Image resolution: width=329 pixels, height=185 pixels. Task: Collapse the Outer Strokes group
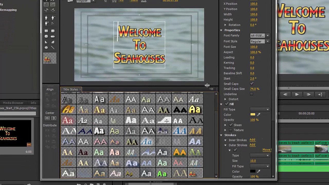coord(225,145)
